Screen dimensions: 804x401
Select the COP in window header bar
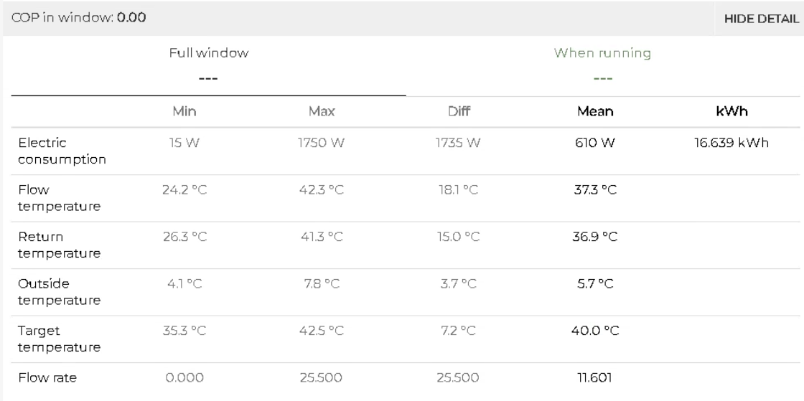(x=402, y=18)
